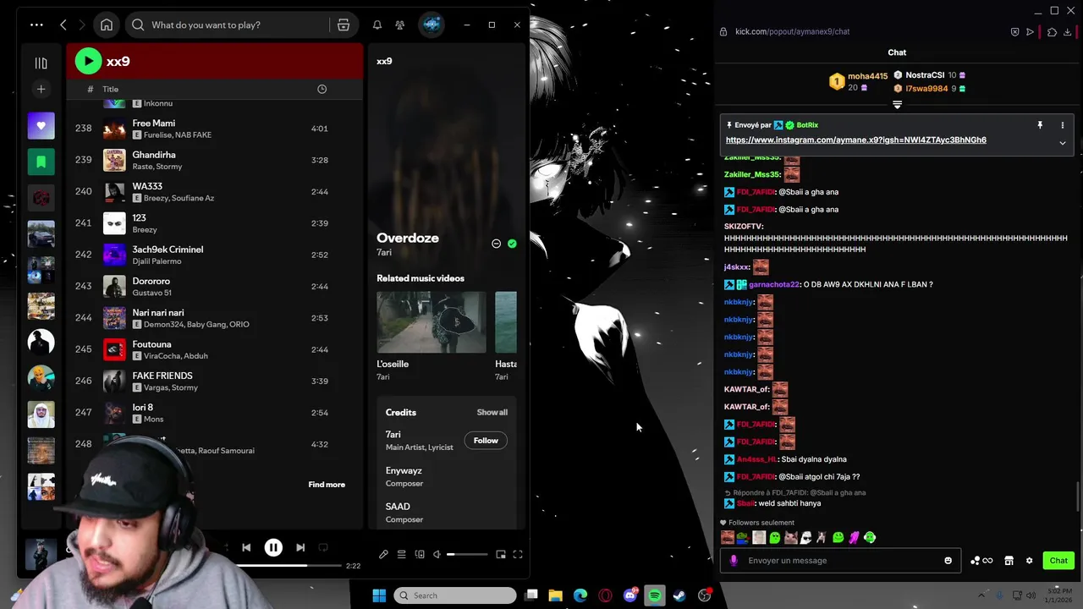Go back in Spotify navigation
Viewport: 1083px width, 609px height.
click(x=63, y=25)
